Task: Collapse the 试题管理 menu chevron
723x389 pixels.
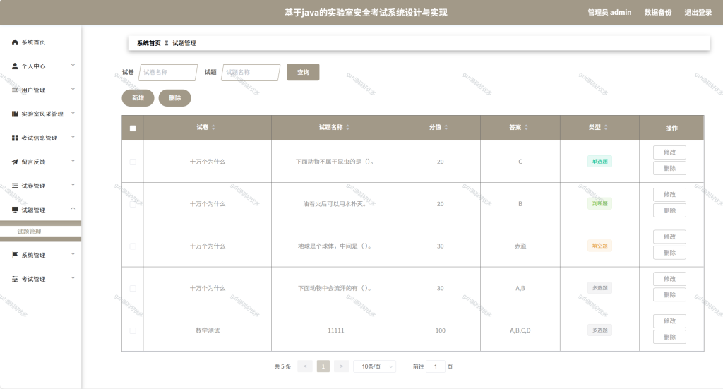Action: 73,209
